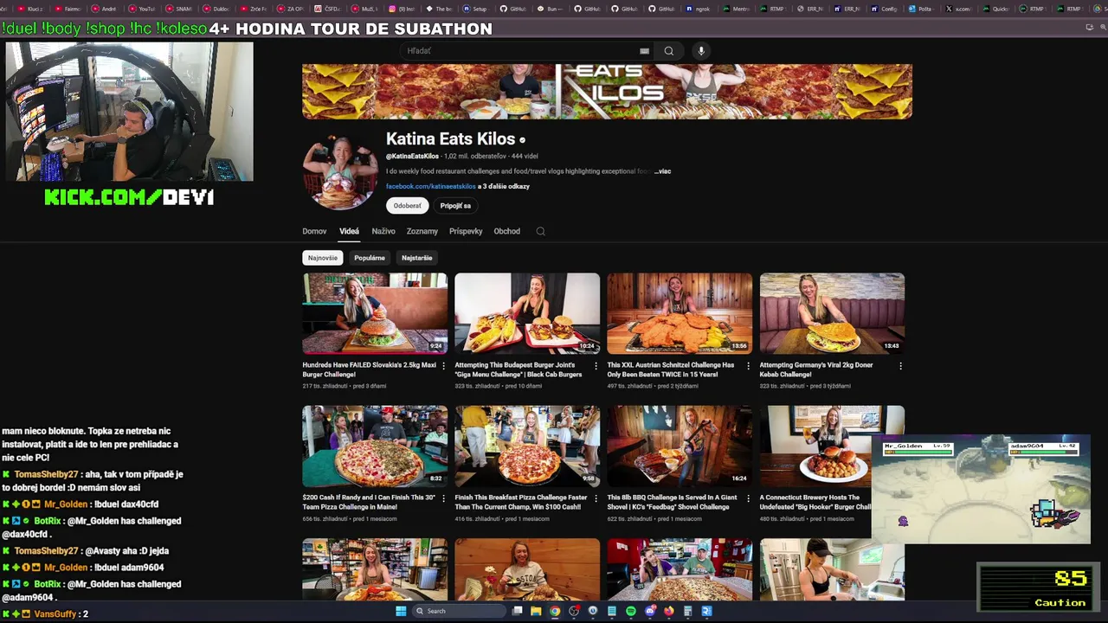Viewport: 1108px width, 623px height.
Task: Open OBS Studio from the taskbar
Action: pyautogui.click(x=574, y=611)
